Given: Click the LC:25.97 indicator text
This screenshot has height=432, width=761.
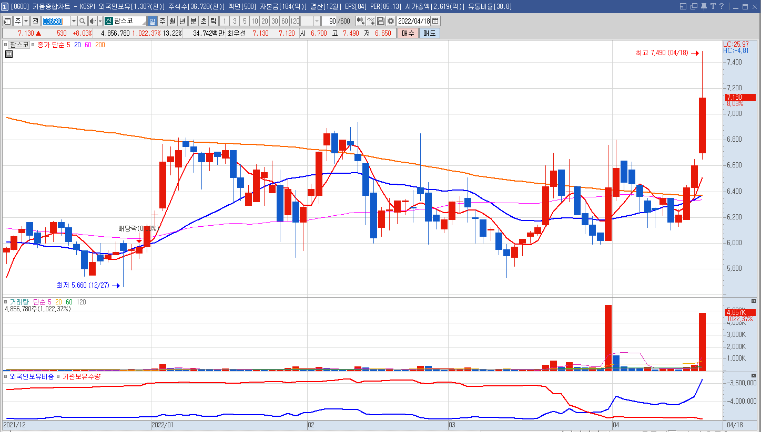Looking at the screenshot, I should (x=736, y=44).
